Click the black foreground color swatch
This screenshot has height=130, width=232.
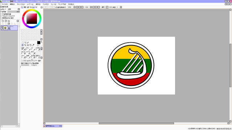coord(39,43)
